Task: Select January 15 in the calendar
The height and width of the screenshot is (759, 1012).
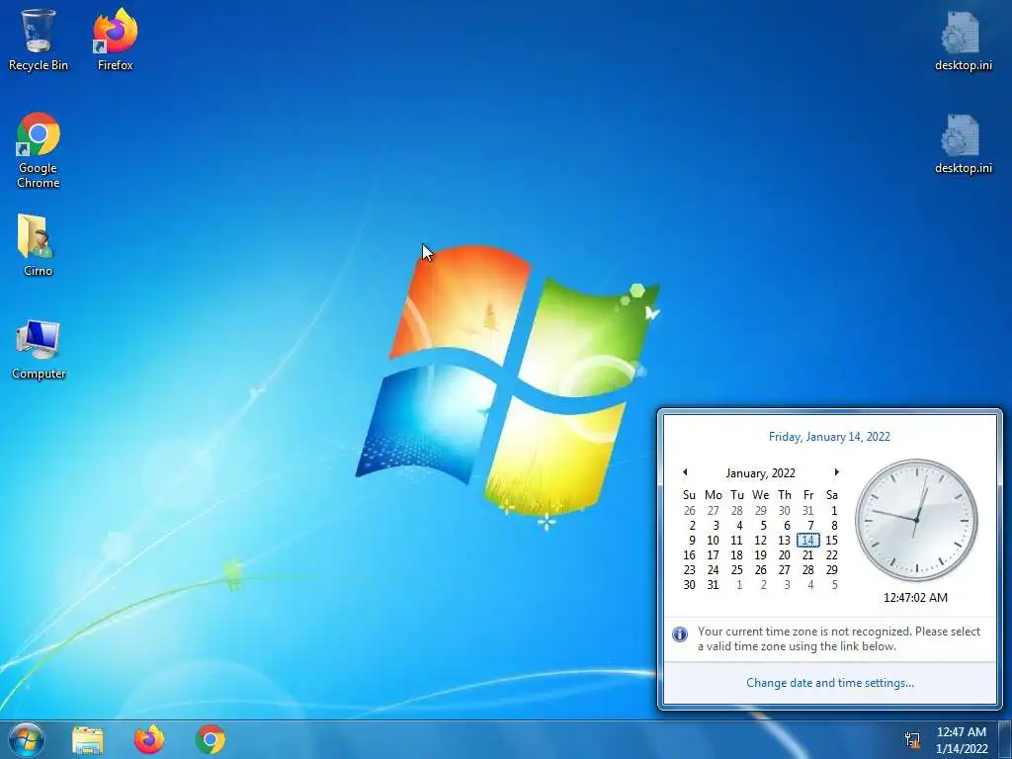Action: pyautogui.click(x=831, y=541)
